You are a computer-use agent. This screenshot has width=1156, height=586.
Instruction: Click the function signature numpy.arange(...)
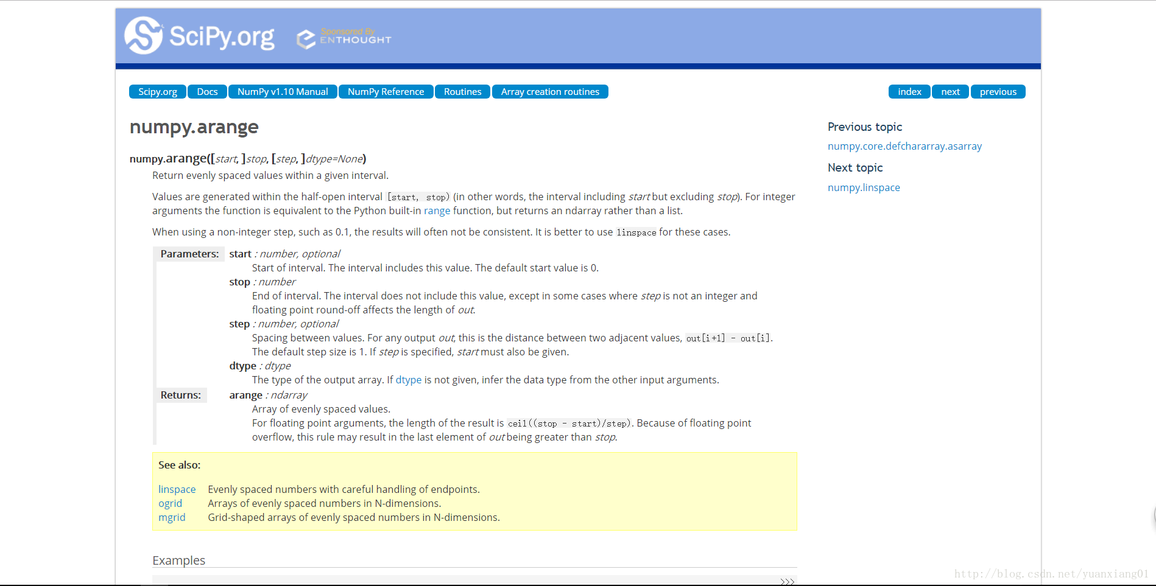coord(248,159)
